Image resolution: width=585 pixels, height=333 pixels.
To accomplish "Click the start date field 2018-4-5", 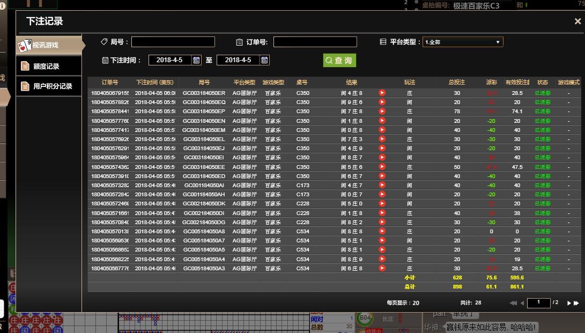I will (169, 60).
